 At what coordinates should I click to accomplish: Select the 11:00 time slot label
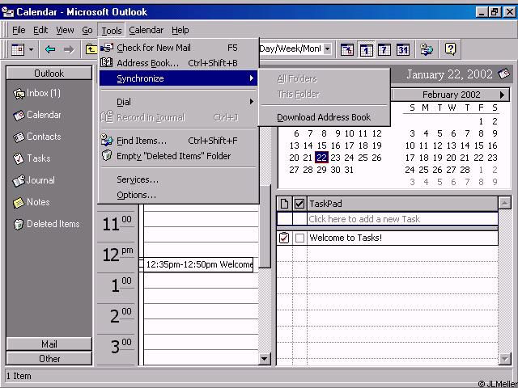click(117, 224)
